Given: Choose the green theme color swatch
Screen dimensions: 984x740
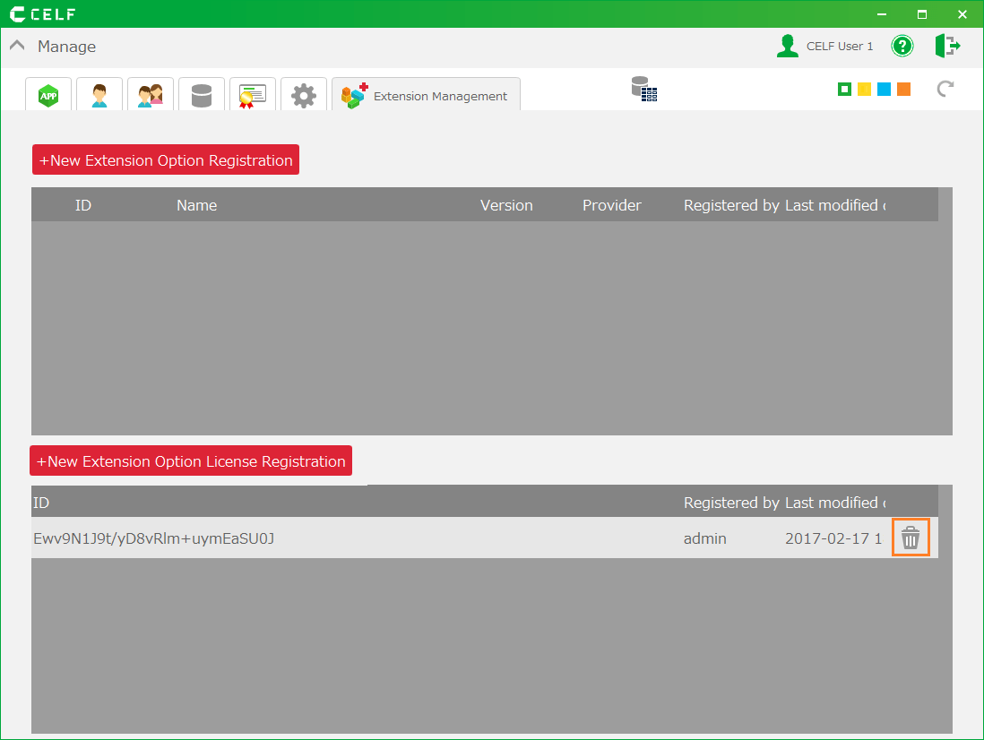Looking at the screenshot, I should pyautogui.click(x=844, y=89).
